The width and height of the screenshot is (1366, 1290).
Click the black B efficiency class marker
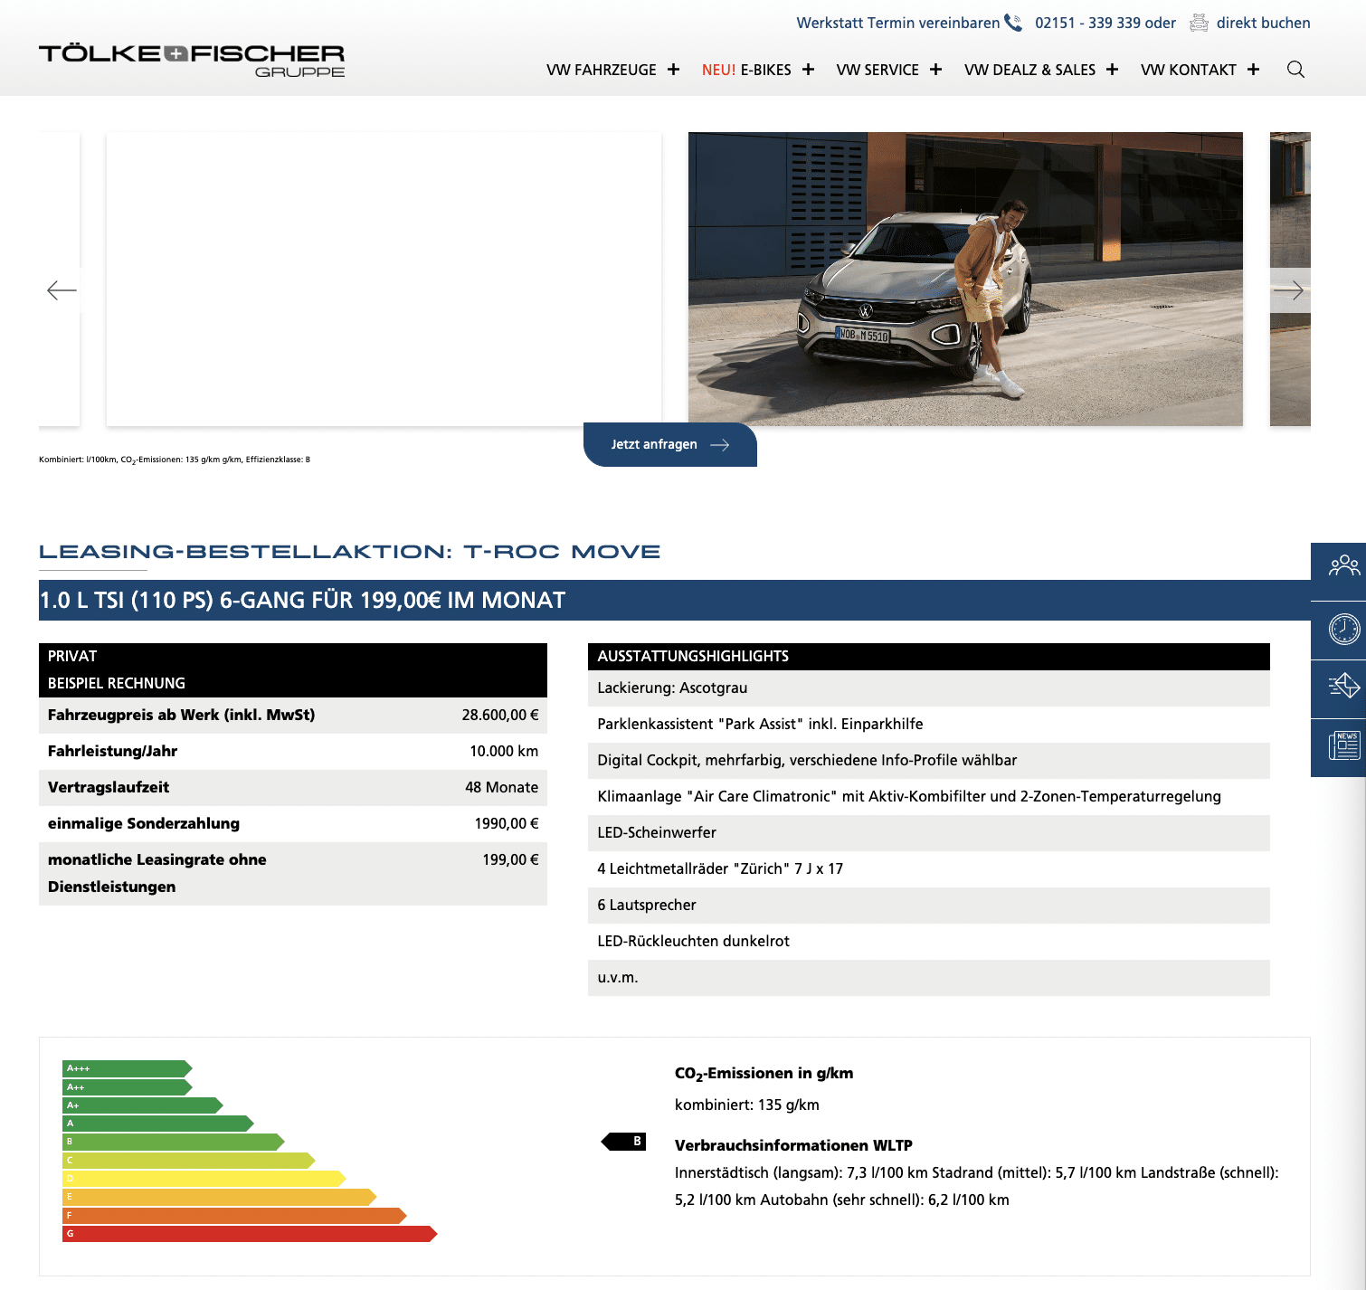[x=623, y=1142]
